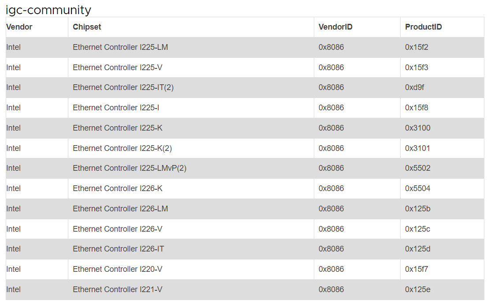Click the Vendor column header
Screen dimensions: 491x308
(x=19, y=27)
